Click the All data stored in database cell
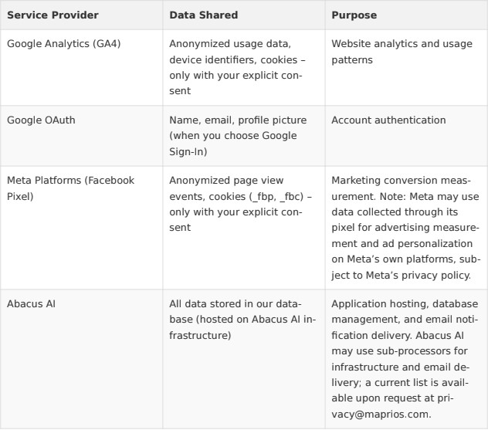The height and width of the screenshot is (430, 488). [x=244, y=359]
